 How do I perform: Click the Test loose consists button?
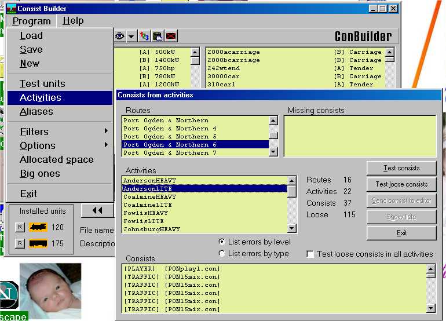(x=401, y=184)
